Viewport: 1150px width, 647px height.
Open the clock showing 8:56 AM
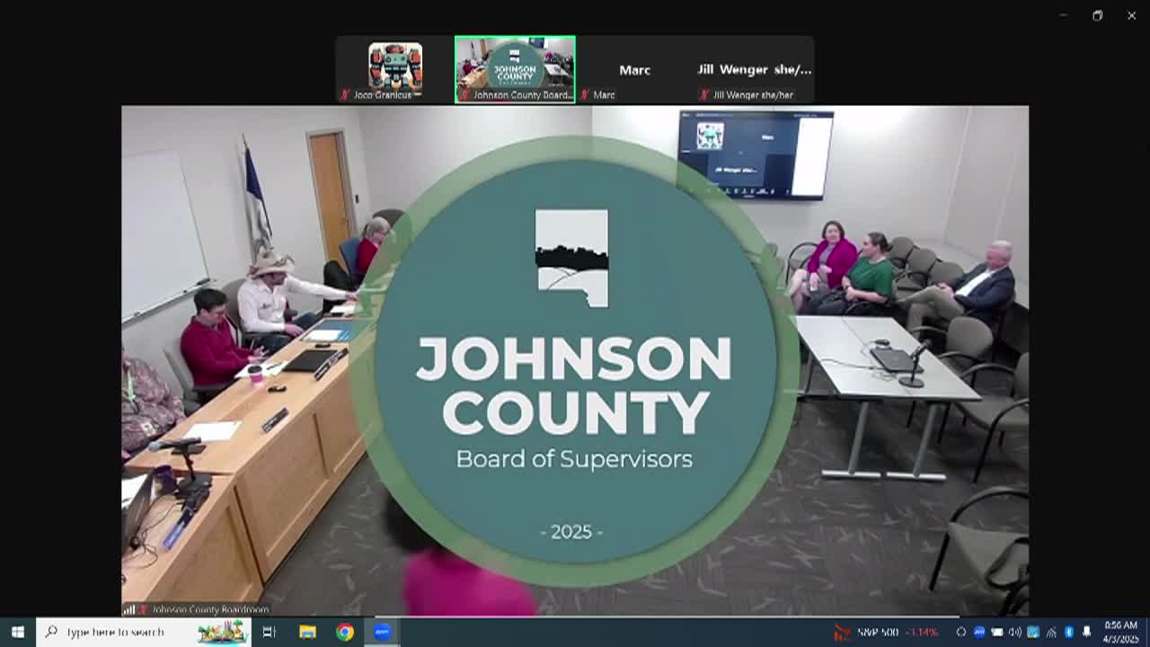(x=1120, y=632)
